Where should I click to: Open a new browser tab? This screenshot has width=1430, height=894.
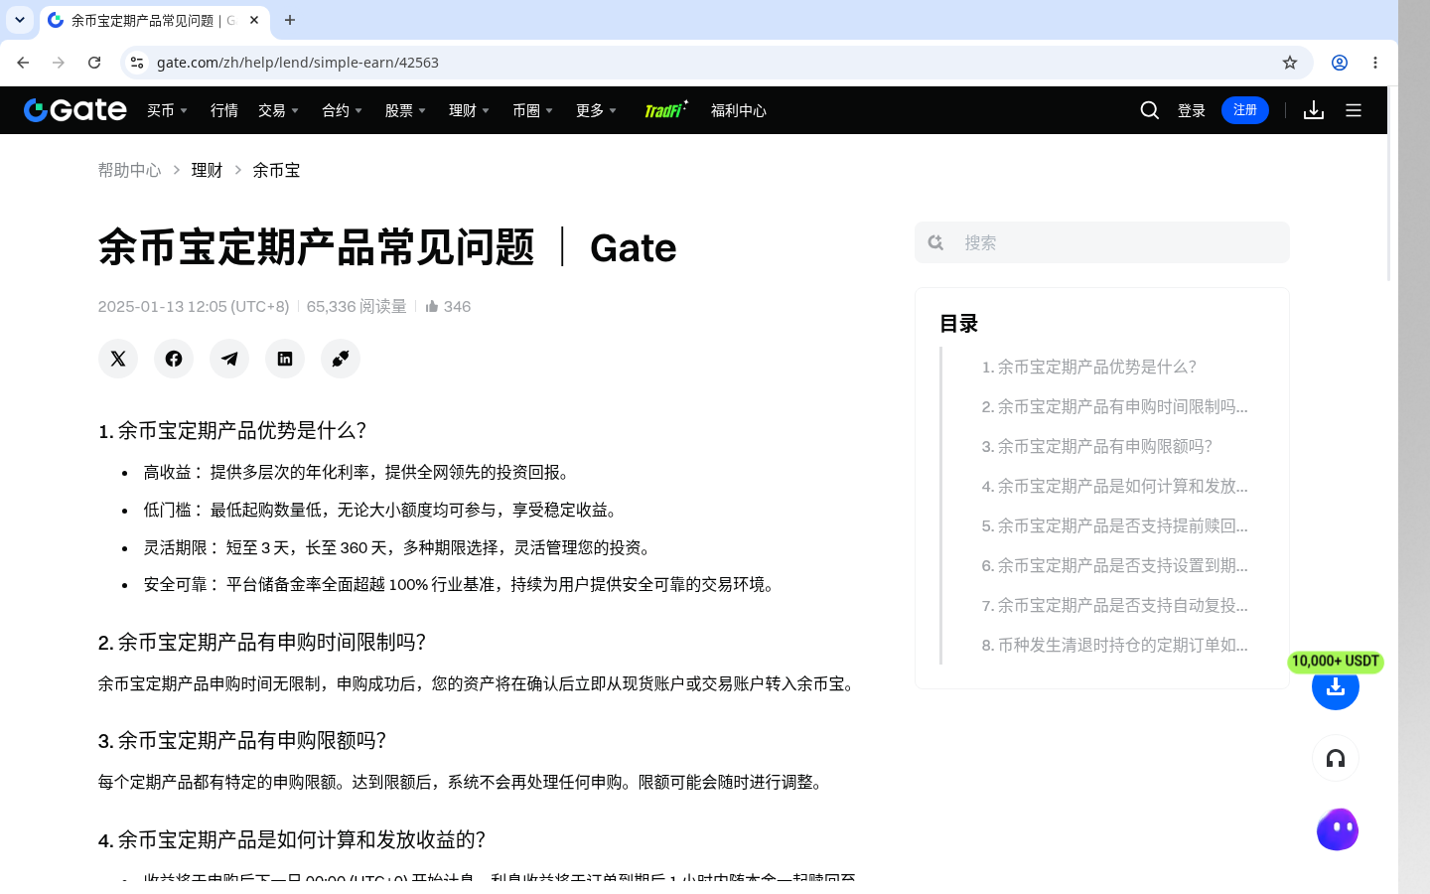(290, 20)
